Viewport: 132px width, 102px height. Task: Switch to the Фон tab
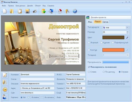click(x=90, y=22)
